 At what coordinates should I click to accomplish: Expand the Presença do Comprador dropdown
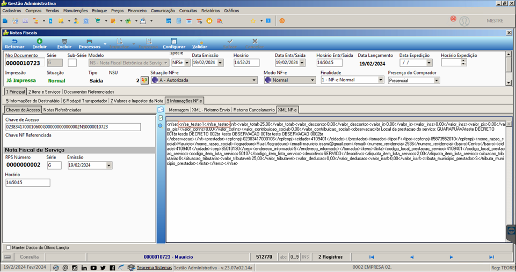click(437, 80)
